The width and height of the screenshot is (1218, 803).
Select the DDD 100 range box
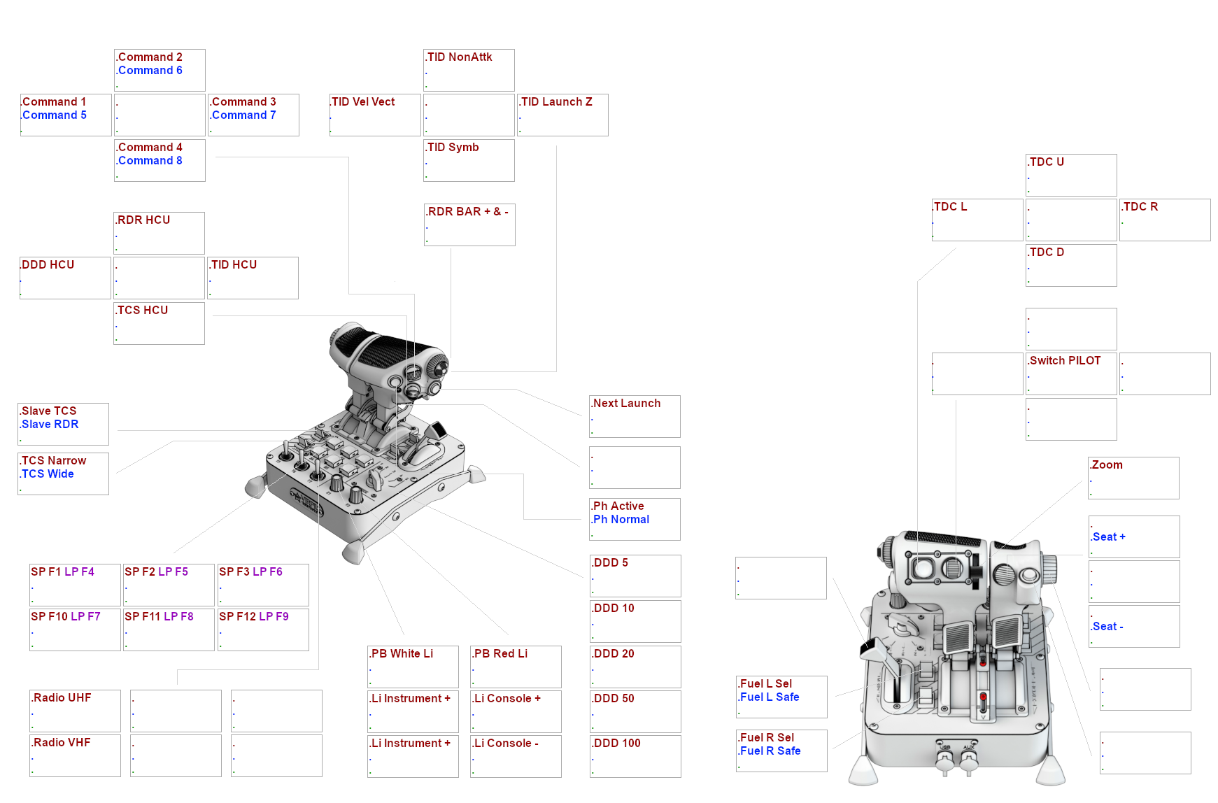[635, 756]
